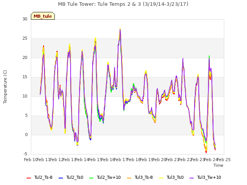Toggle the Tul2_Tw+10 legend entry
The height and width of the screenshot is (185, 247).
(105, 177)
